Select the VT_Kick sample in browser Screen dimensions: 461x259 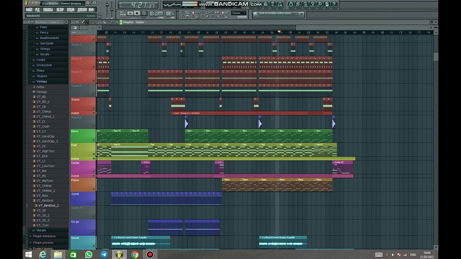click(42, 156)
